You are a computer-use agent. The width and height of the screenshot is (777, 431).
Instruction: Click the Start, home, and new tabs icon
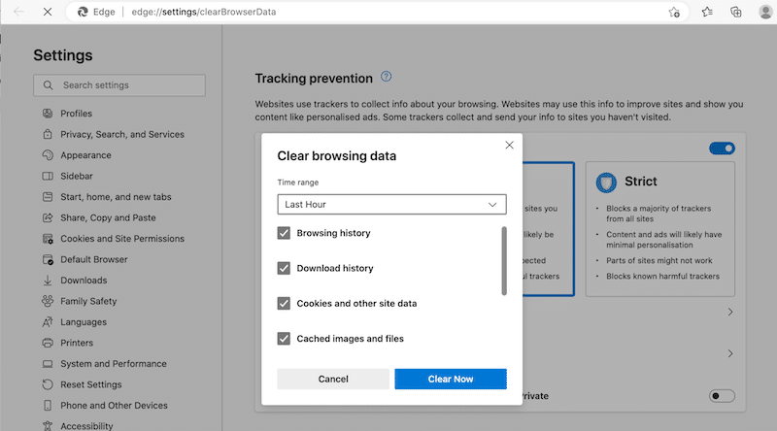pyautogui.click(x=48, y=197)
